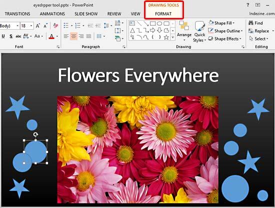
Task: Click the Find binoculars button
Action: tap(255, 23)
